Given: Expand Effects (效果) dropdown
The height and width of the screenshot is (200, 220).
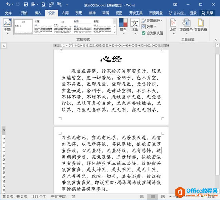Looking at the screenshot, I should (149, 27).
